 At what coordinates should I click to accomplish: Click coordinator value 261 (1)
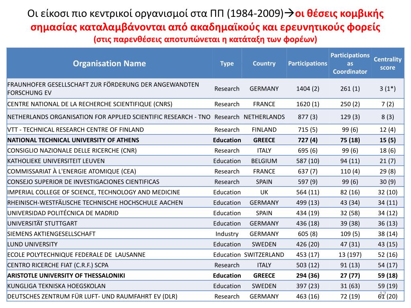click(350, 89)
